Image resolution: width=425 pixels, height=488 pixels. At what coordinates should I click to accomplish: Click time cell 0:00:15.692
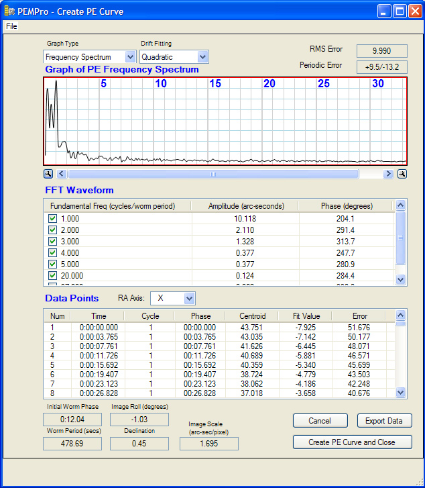(x=99, y=364)
